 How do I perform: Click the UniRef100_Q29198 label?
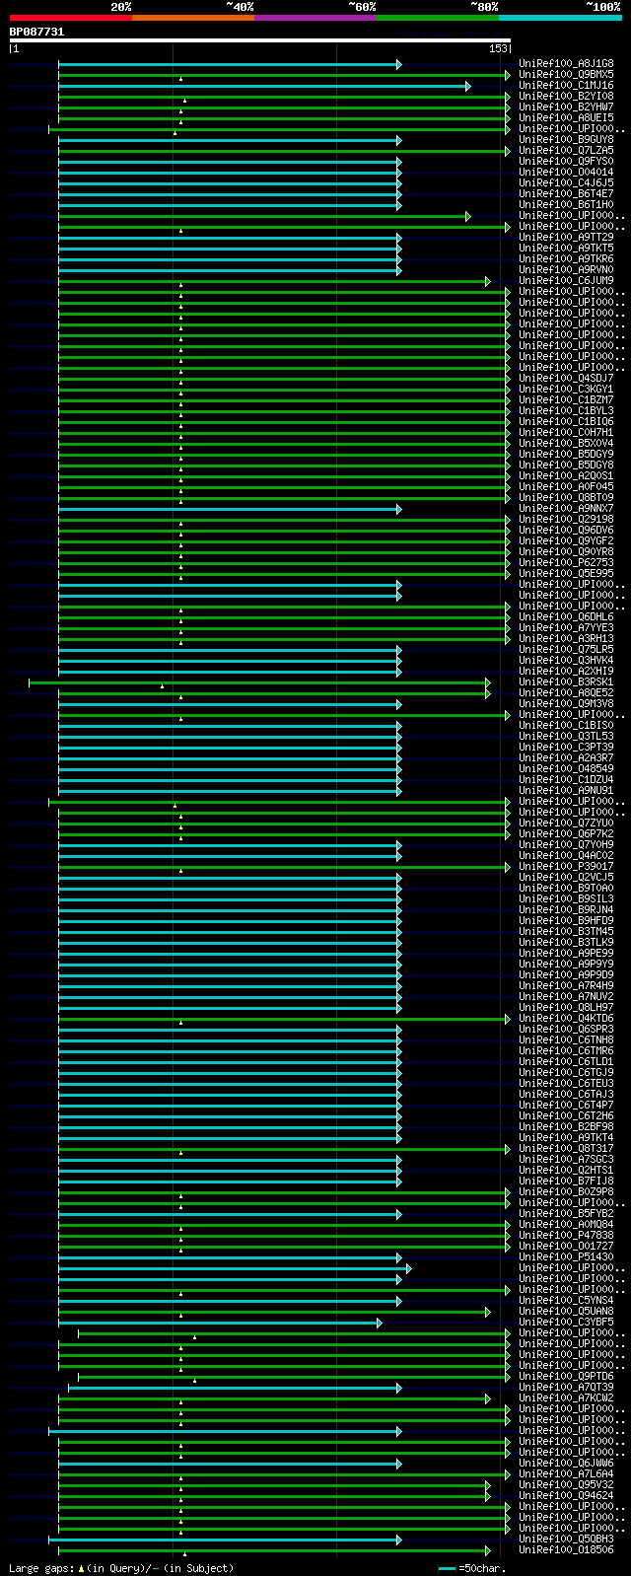click(x=566, y=520)
